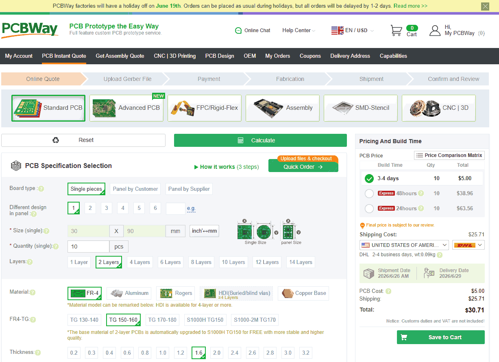Open the shopping cart icon
This screenshot has width=499, height=362.
pos(396,31)
